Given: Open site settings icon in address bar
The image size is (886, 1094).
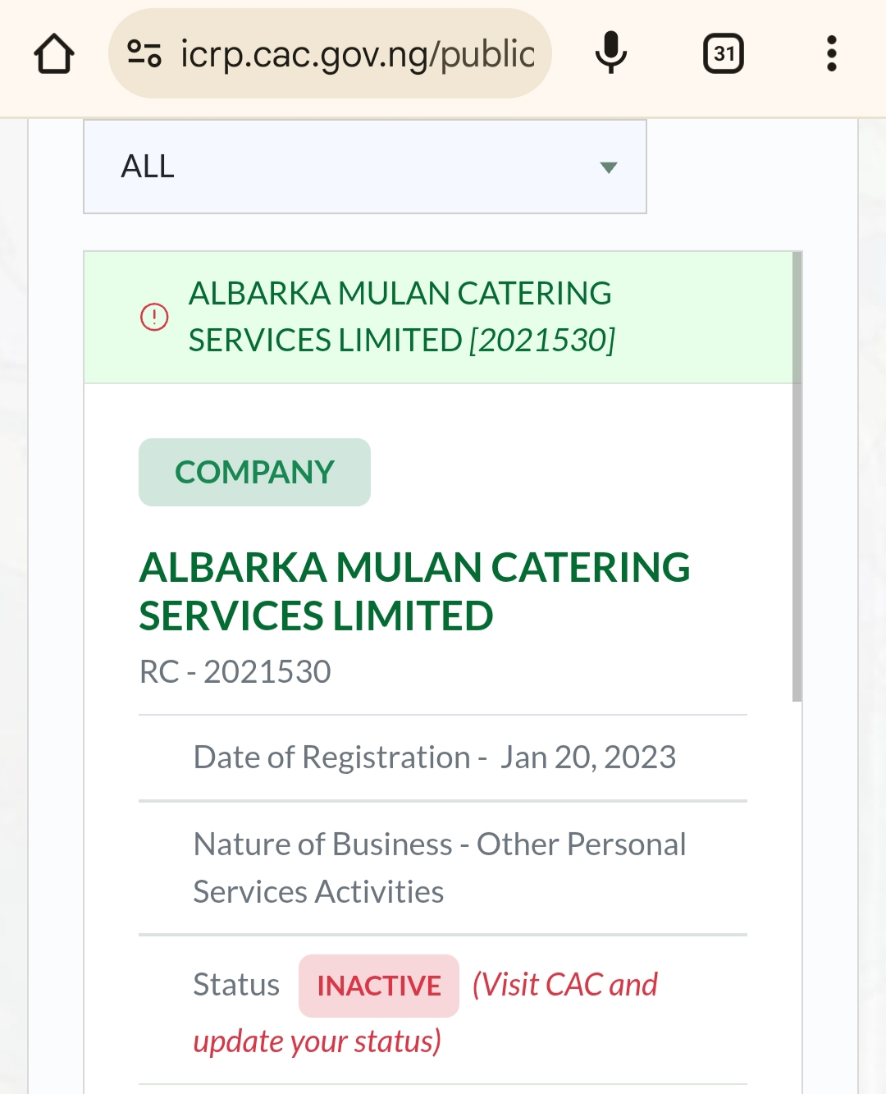Looking at the screenshot, I should [144, 54].
